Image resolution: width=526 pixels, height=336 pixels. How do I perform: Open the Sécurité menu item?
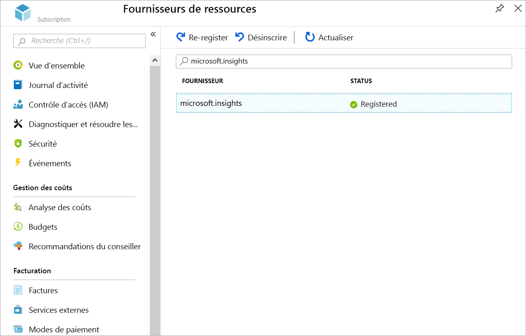(43, 144)
